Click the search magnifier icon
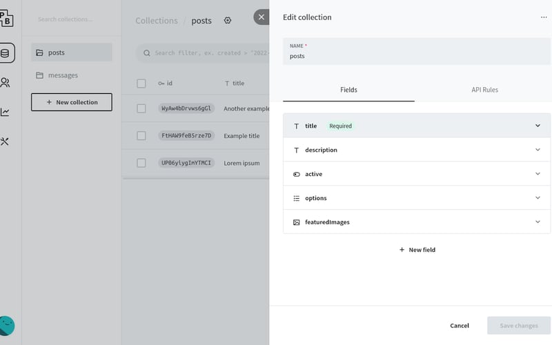Image resolution: width=552 pixels, height=345 pixels. [147, 53]
